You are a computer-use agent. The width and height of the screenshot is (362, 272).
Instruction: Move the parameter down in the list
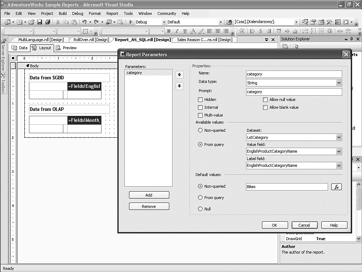(179, 86)
